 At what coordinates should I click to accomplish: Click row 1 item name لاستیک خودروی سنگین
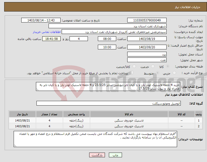point(129,120)
